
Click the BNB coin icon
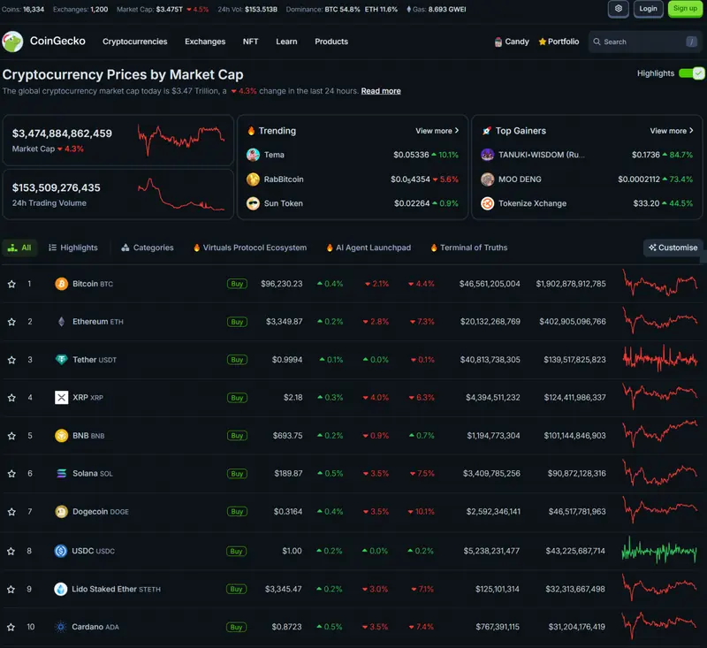click(61, 436)
